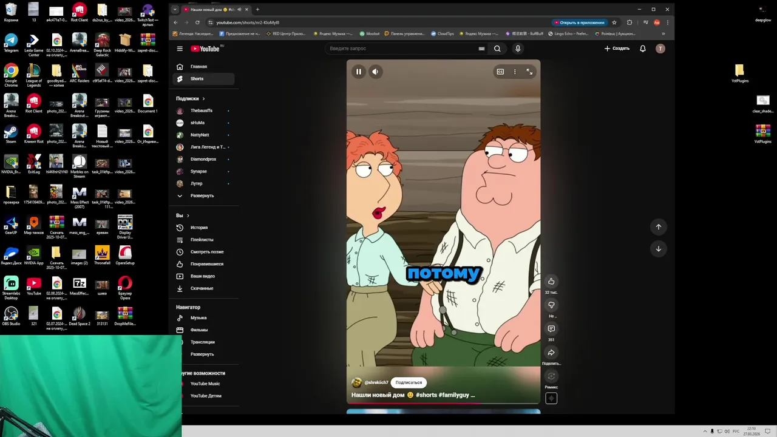Image resolution: width=777 pixels, height=437 pixels.
Task: Open the NattyNatt subscription
Action: [x=204, y=135]
